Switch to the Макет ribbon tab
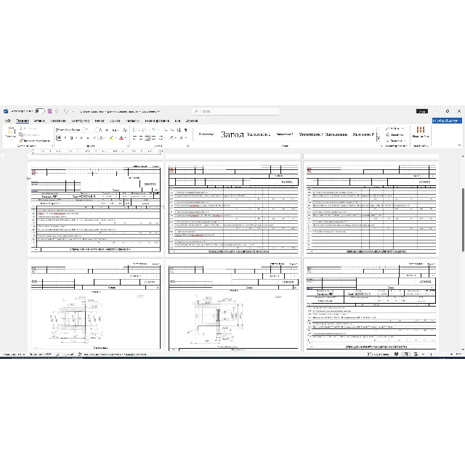465x465 pixels. point(100,121)
